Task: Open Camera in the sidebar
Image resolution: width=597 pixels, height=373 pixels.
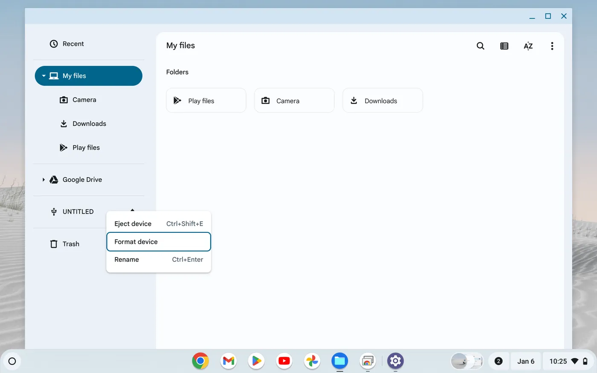Action: (x=88, y=100)
